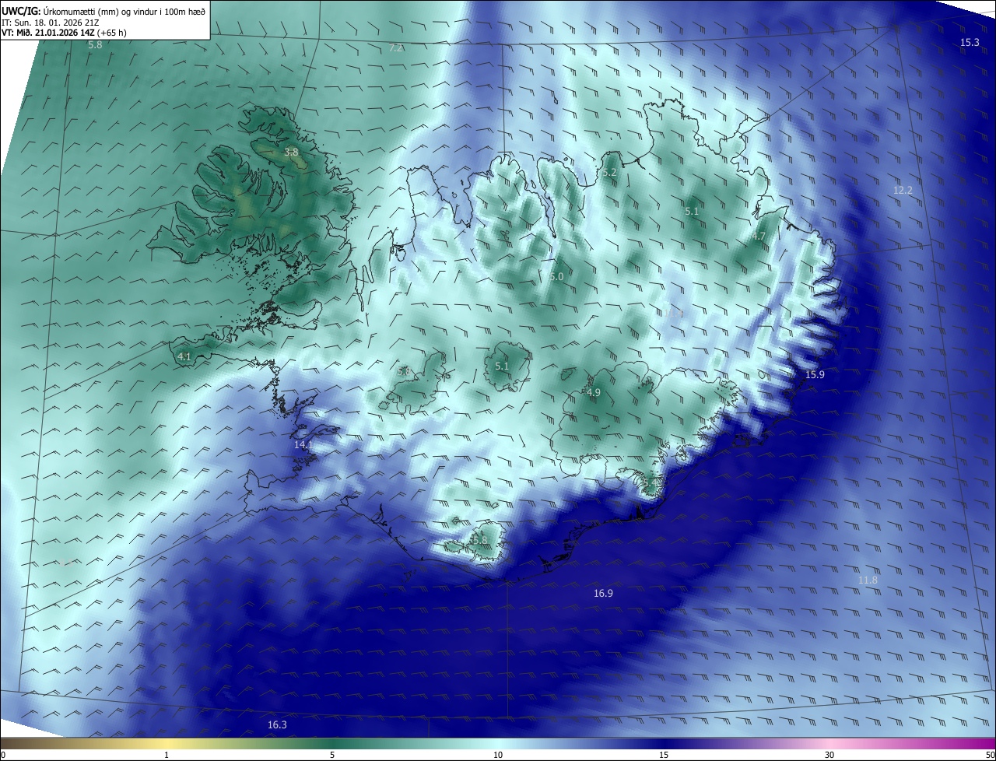This screenshot has height=761, width=996.
Task: Click the map value 11.8
Action: [868, 580]
